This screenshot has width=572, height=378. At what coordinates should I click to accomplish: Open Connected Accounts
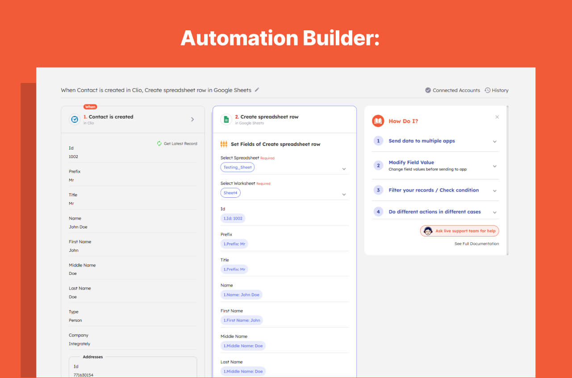[x=453, y=90]
